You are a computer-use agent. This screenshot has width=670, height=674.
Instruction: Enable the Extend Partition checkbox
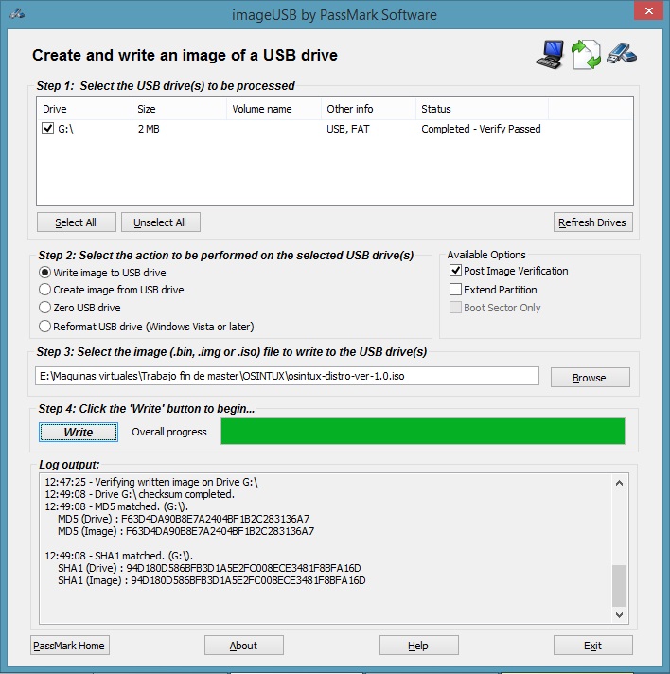coord(456,290)
